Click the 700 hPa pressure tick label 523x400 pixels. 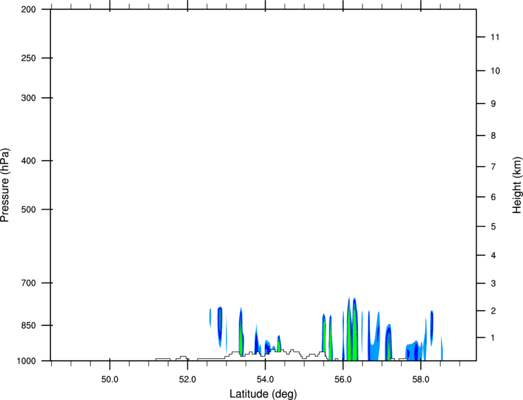tap(28, 283)
